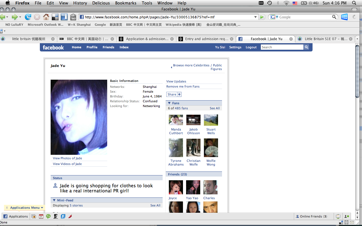Dismiss the Applications Menu tooltip x
The image size is (362, 226).
(7, 208)
